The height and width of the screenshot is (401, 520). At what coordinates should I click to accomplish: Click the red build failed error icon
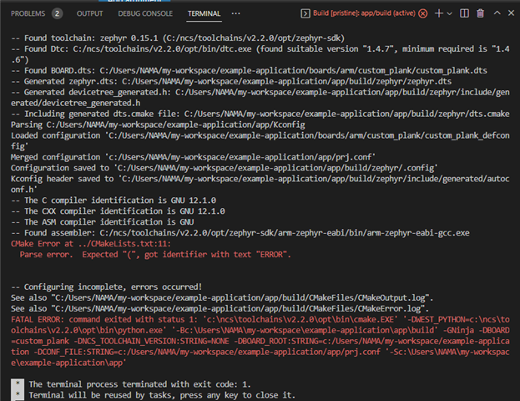coord(422,13)
